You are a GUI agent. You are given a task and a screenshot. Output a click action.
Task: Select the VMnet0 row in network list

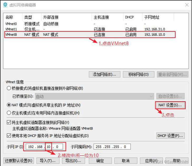(90, 24)
